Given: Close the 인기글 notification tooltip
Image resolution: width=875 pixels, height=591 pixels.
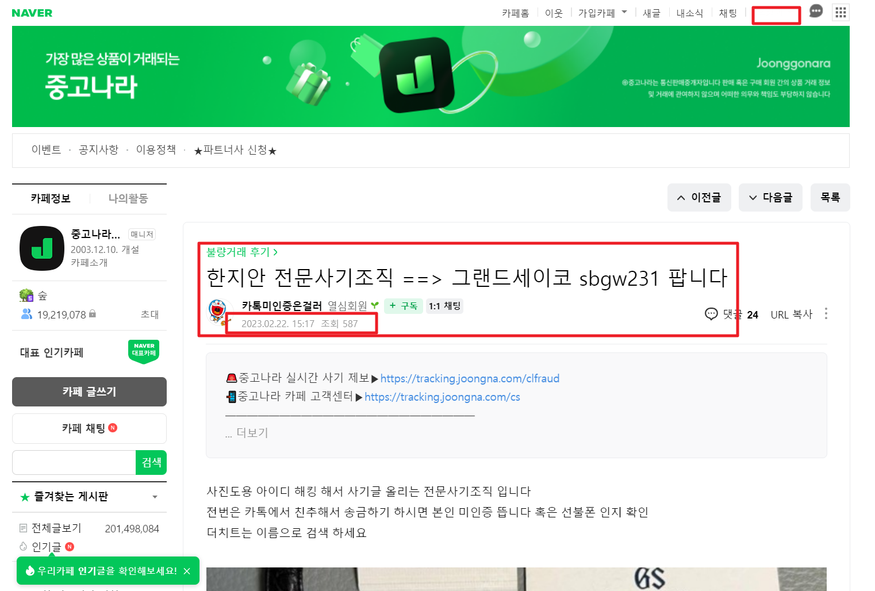Looking at the screenshot, I should pyautogui.click(x=187, y=571).
